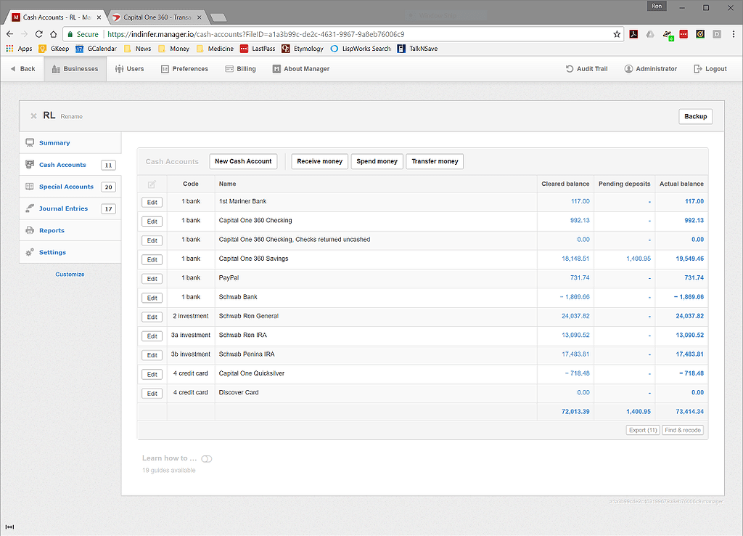Click the New Cash Account button
743x536 pixels.
coord(243,161)
